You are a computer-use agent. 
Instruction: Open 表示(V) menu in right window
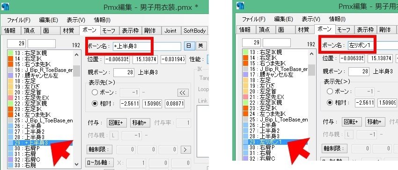click(311, 19)
